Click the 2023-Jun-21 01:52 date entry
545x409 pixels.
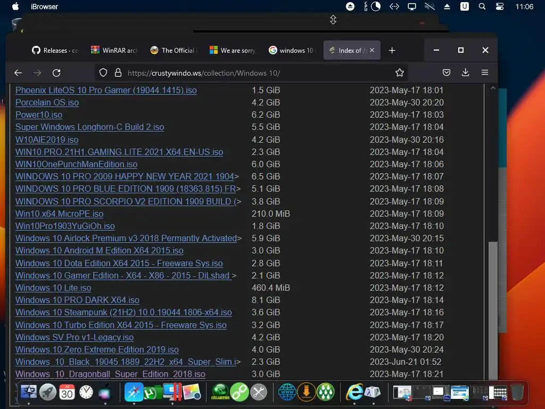[406, 362]
